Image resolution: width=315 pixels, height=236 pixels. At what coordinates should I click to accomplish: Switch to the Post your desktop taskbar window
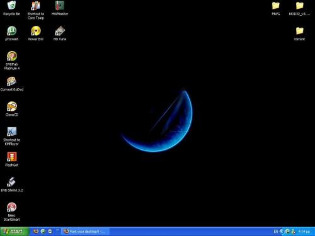tap(85, 232)
